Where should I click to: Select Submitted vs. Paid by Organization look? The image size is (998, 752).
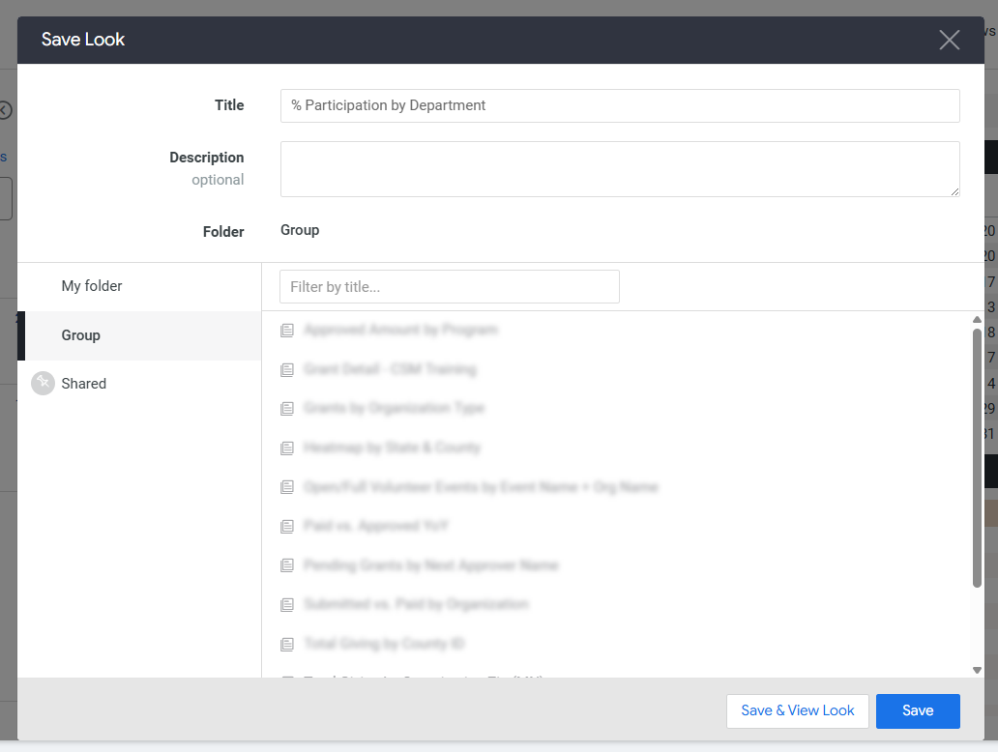tap(416, 604)
